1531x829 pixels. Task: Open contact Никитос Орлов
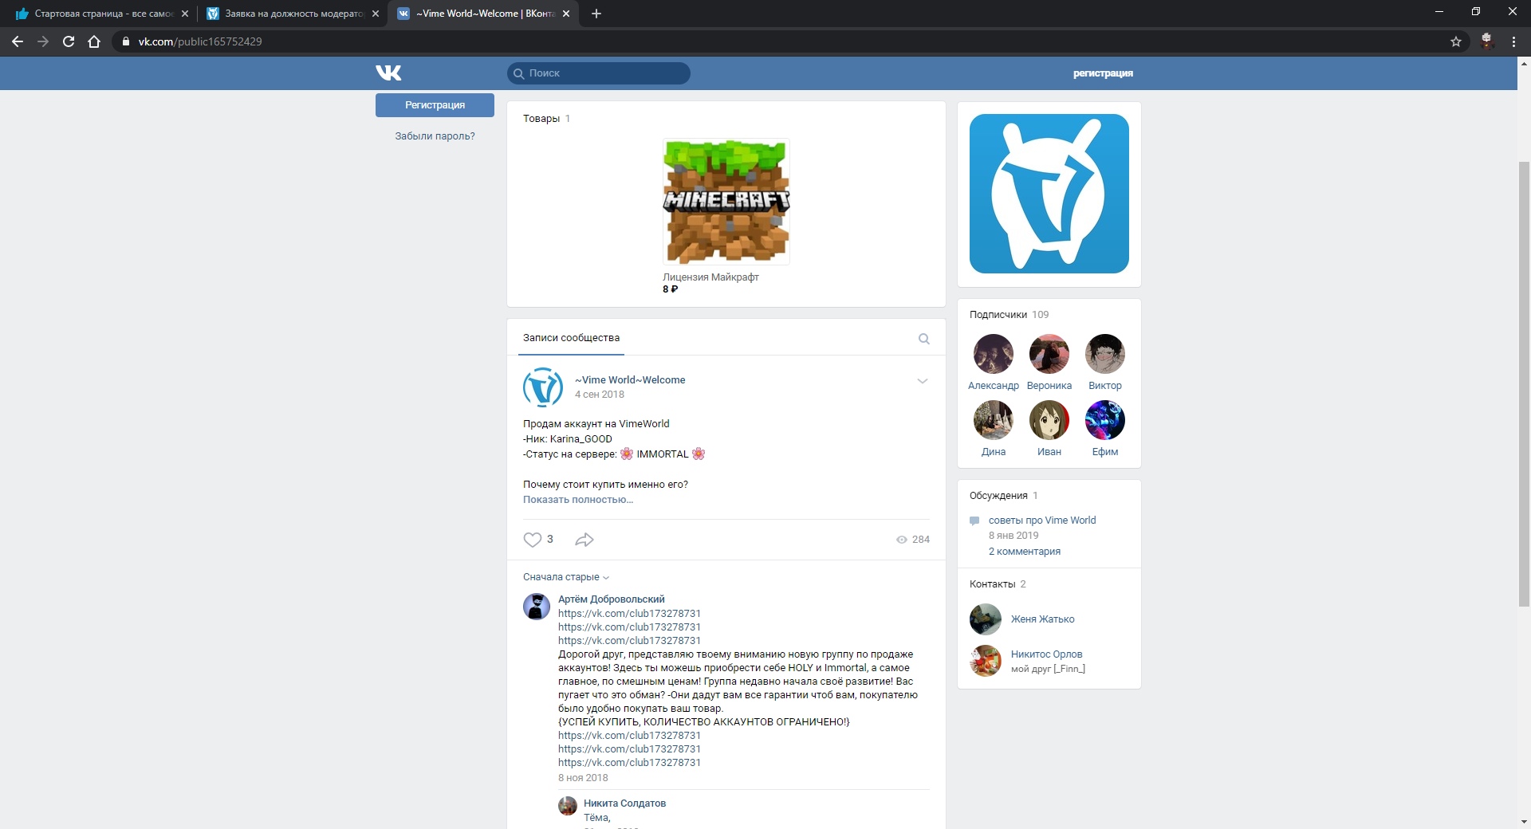(x=1046, y=654)
